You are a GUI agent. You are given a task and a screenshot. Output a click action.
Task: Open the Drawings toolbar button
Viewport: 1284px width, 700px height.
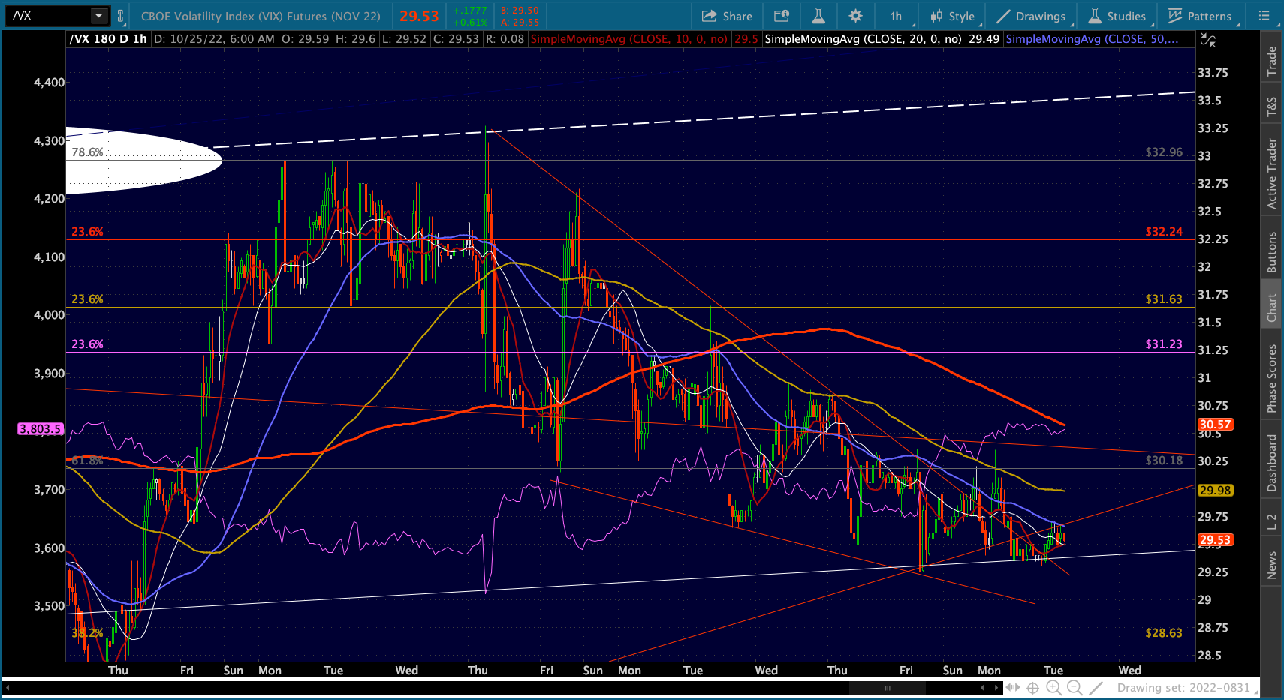point(1032,16)
